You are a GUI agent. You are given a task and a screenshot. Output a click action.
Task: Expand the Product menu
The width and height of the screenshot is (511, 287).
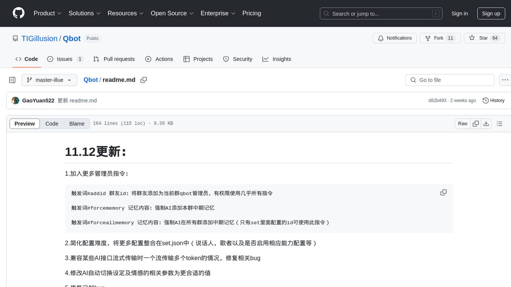(x=48, y=13)
